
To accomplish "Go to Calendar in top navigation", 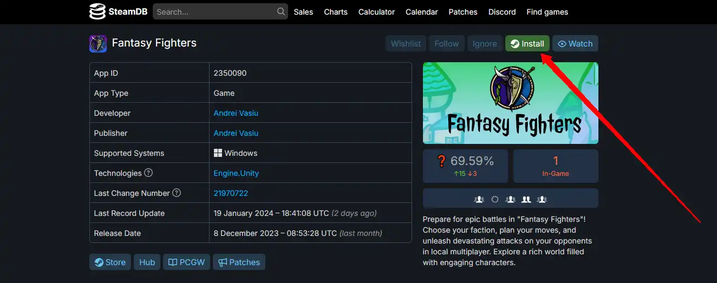I will pos(421,12).
